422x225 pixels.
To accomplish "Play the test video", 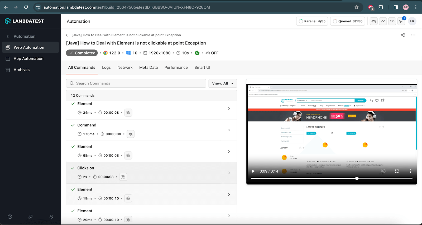I will [x=253, y=171].
